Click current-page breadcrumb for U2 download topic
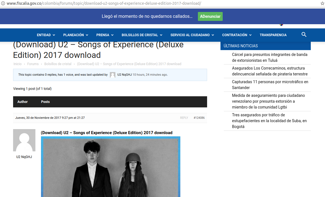The width and height of the screenshot is (325, 197). click(129, 64)
